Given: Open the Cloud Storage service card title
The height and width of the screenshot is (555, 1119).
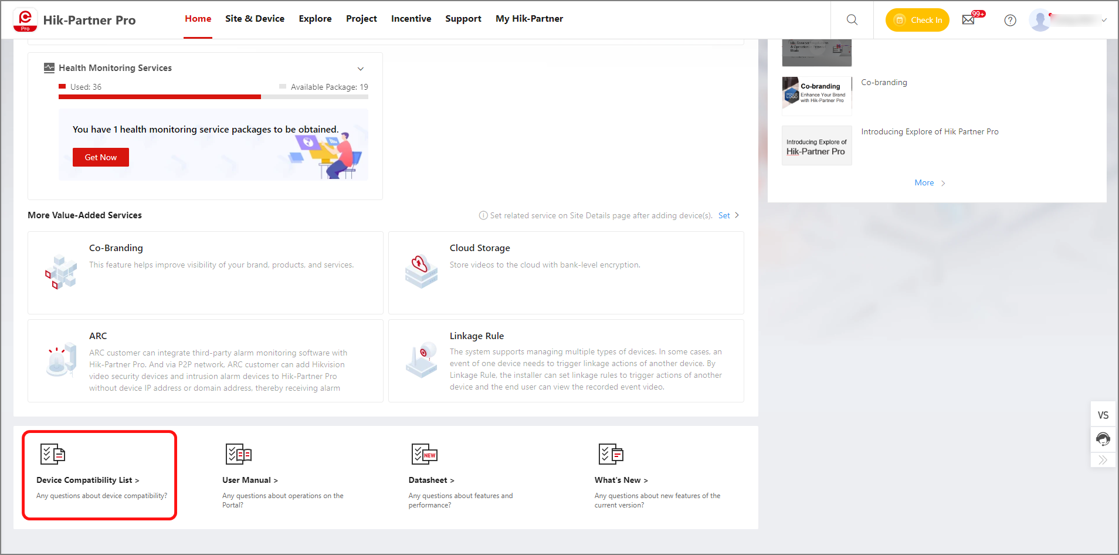Looking at the screenshot, I should click(x=480, y=248).
